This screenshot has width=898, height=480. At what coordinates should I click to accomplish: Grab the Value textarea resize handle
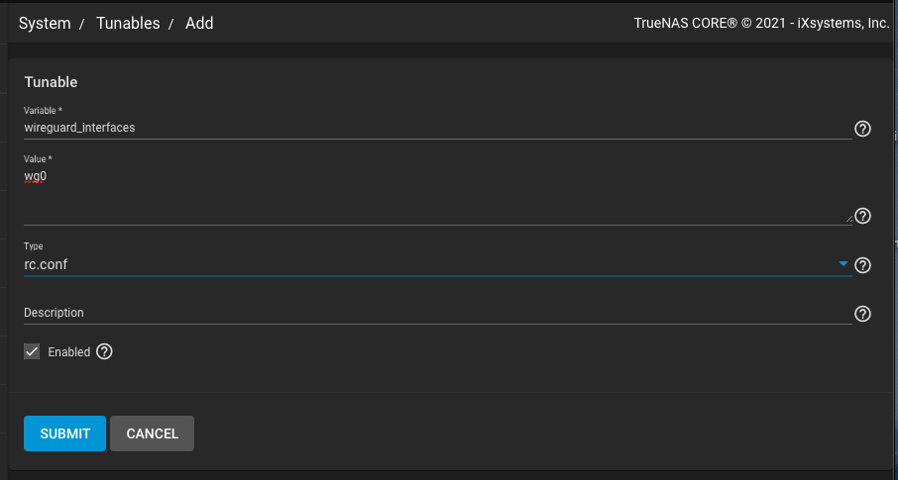tap(847, 220)
